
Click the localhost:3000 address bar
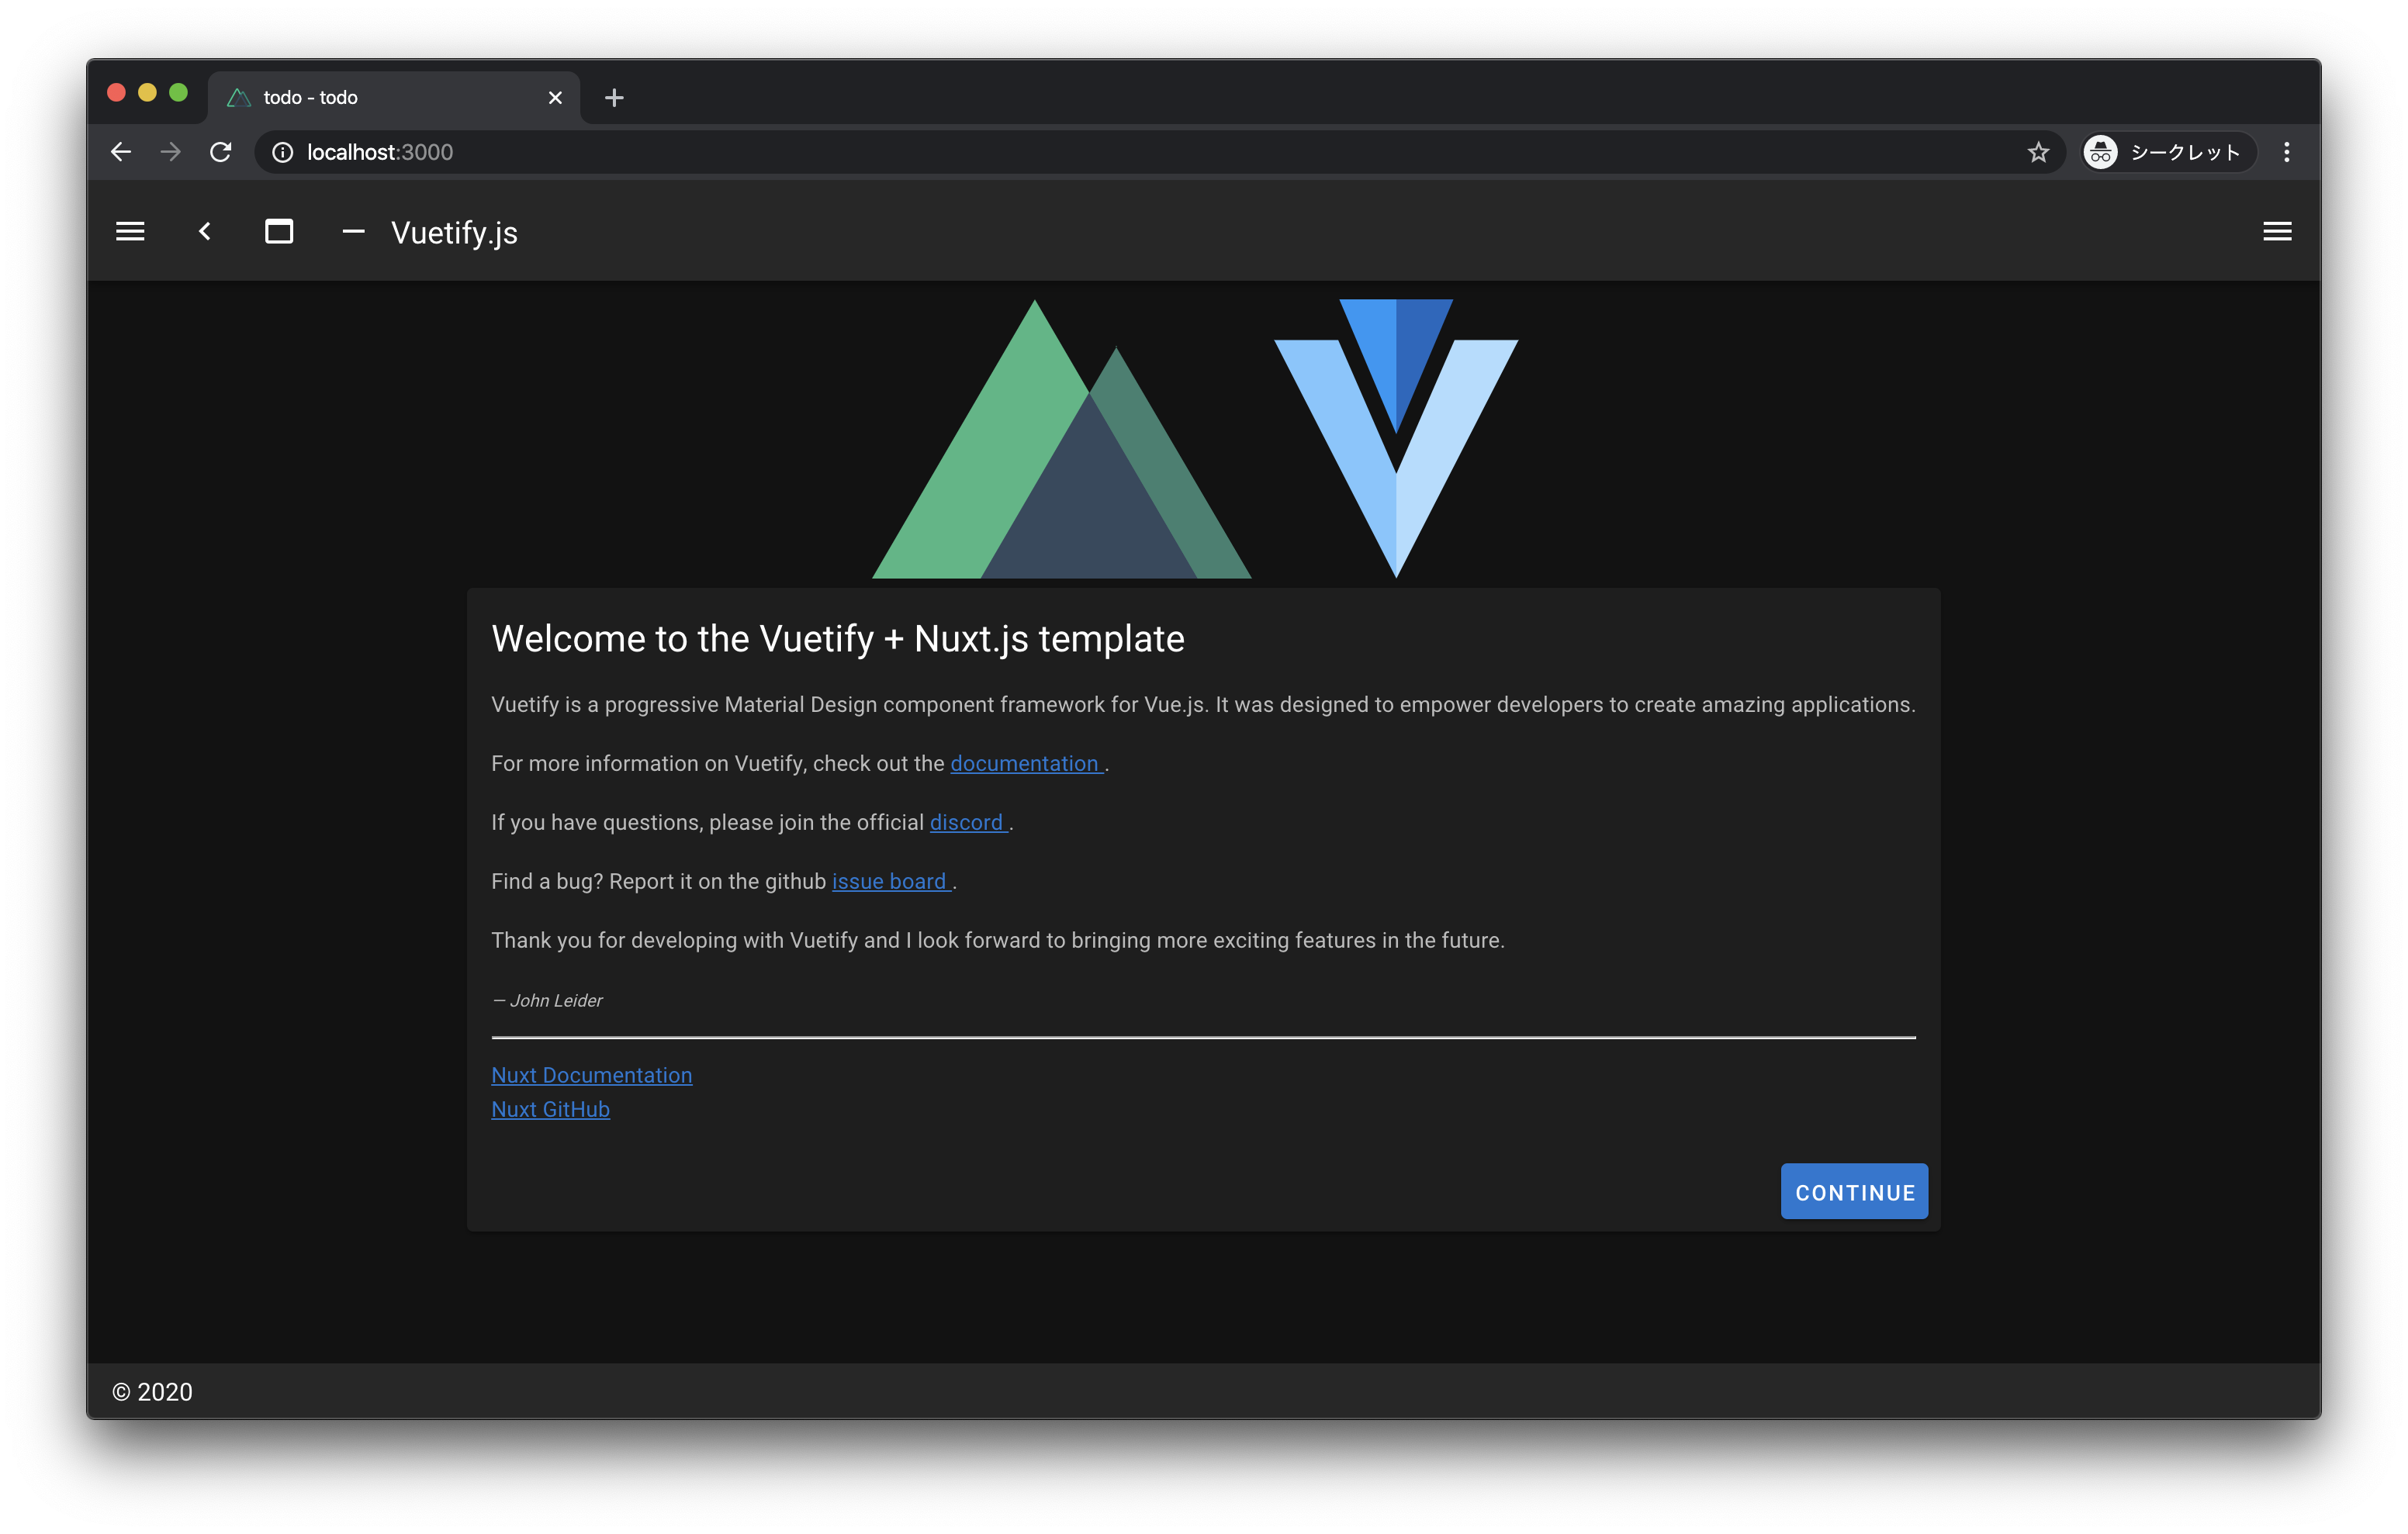[x=1160, y=152]
